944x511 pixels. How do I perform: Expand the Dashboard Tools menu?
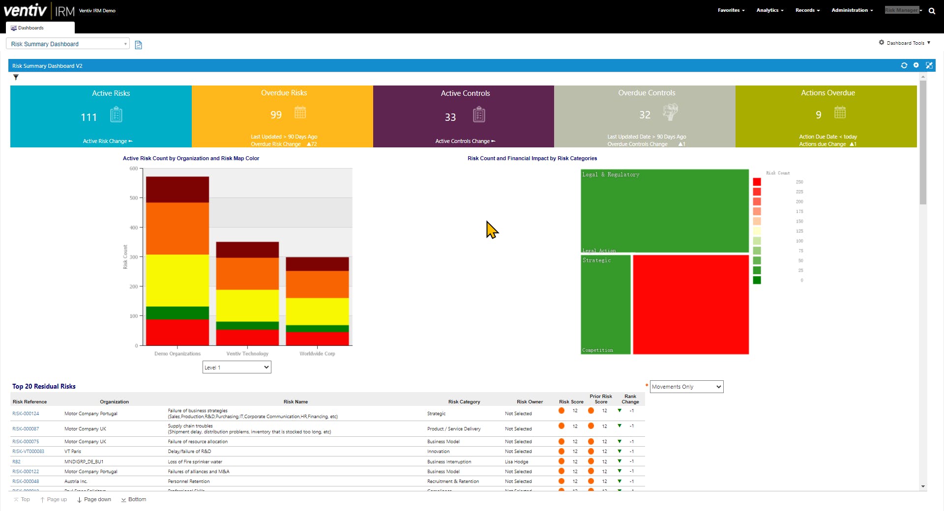905,43
